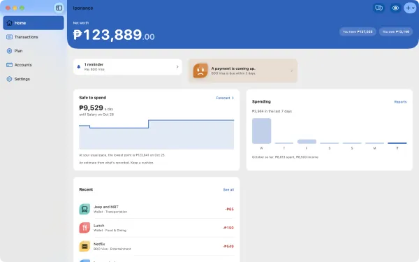Viewport: 419px width, 262px height.
Task: Open the 'Jeep and MRT' transaction
Action: point(156,209)
